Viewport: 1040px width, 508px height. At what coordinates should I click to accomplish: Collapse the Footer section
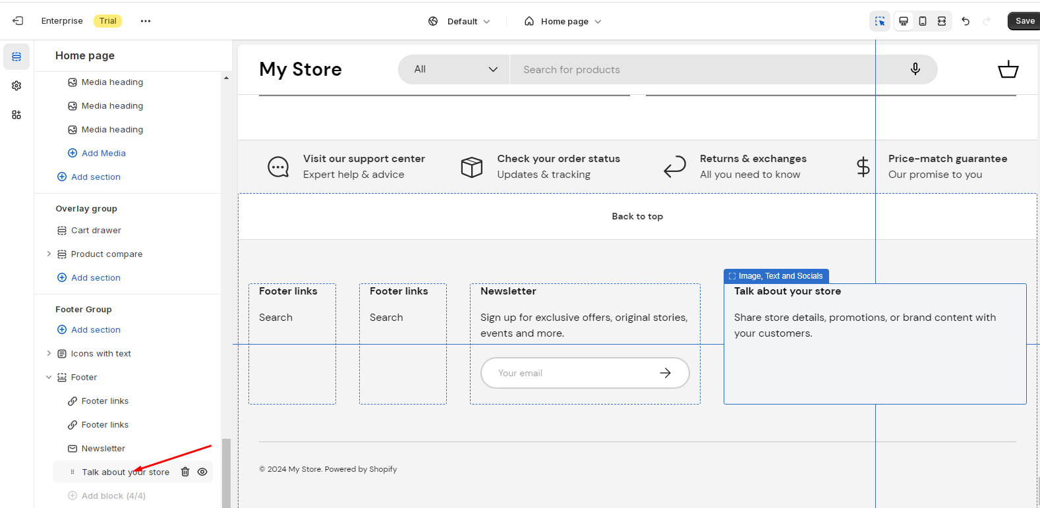click(49, 377)
